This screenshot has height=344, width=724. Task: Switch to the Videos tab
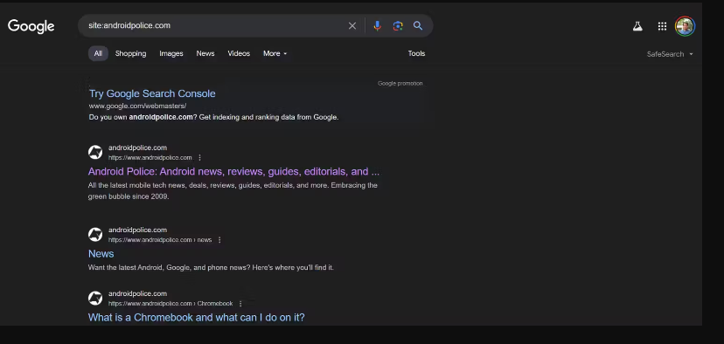pyautogui.click(x=239, y=53)
